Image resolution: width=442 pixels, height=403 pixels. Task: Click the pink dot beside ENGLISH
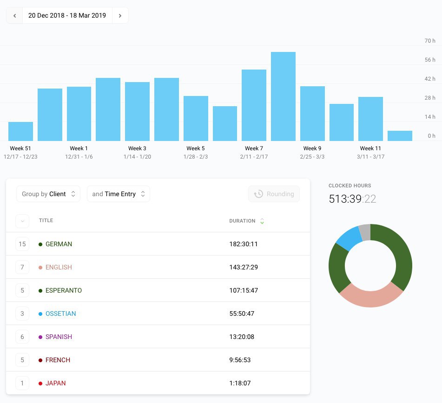(x=40, y=268)
